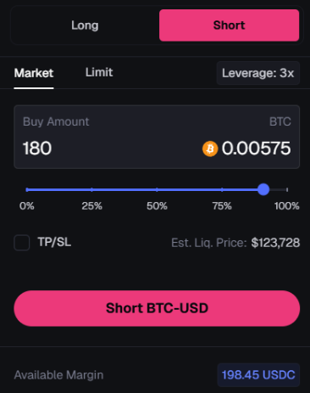Set the slider to the 0% mark

(x=27, y=189)
